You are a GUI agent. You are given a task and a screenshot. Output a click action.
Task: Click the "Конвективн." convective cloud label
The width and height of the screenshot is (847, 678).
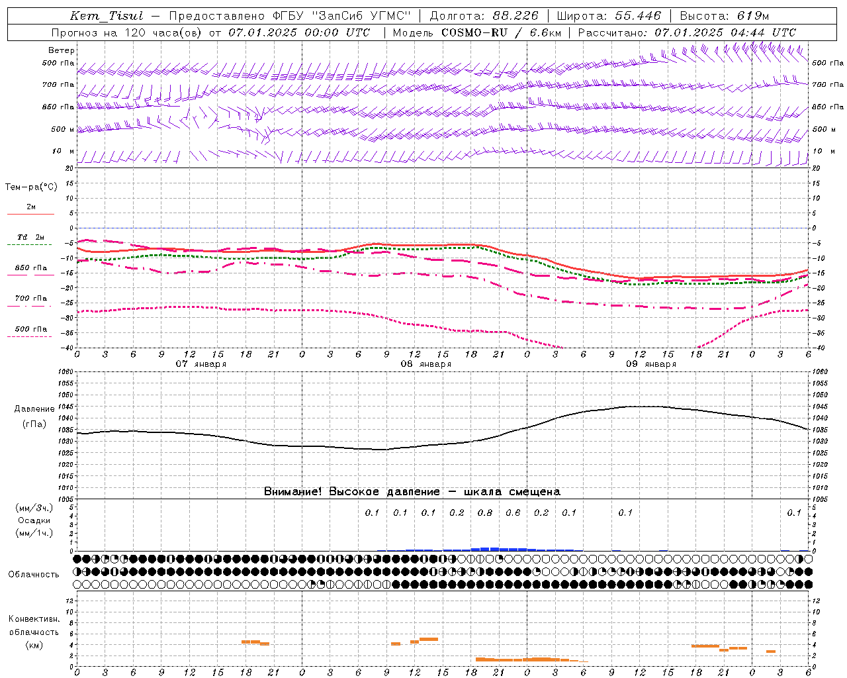click(x=34, y=619)
